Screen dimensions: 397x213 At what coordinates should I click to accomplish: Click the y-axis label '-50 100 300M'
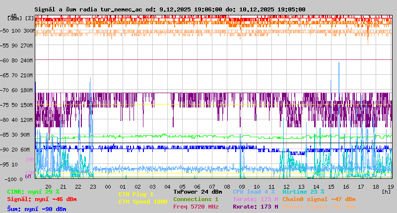pyautogui.click(x=17, y=31)
